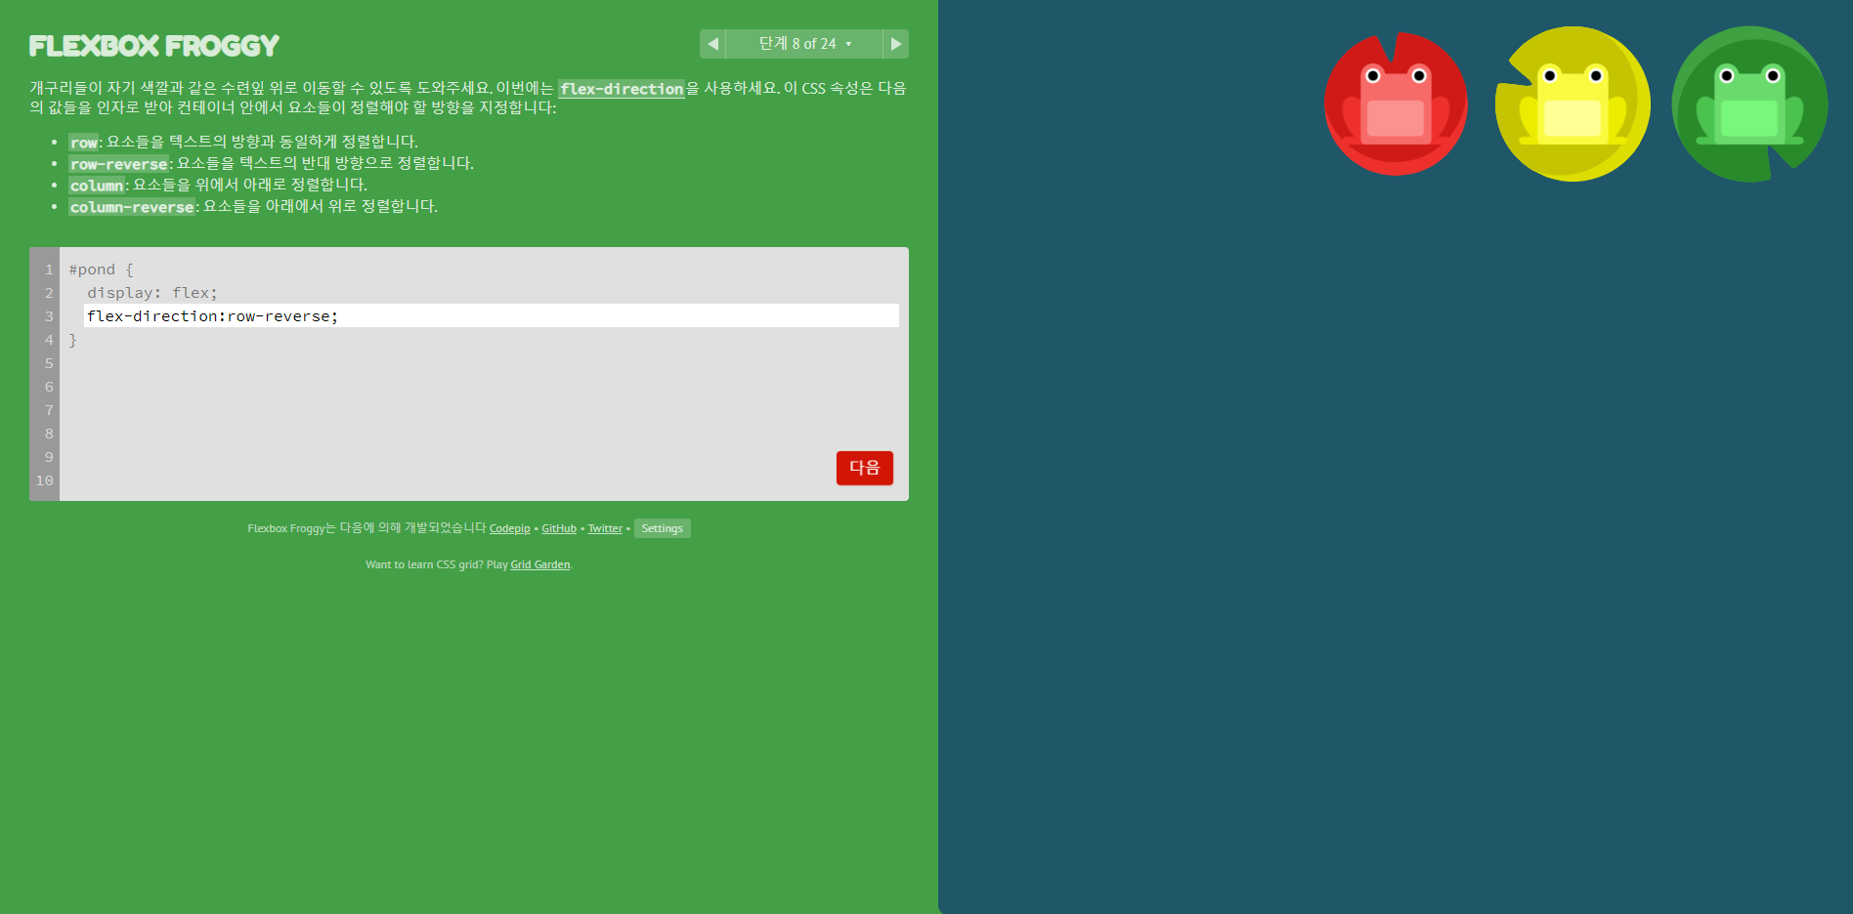Click the column-reverse property description
The width and height of the screenshot is (1853, 914).
[253, 206]
